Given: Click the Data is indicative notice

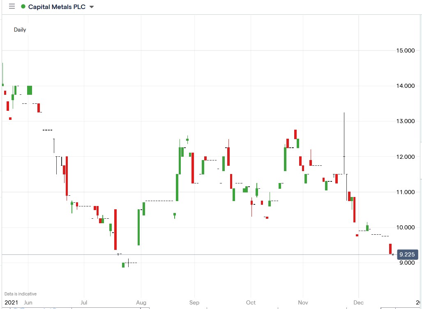Looking at the screenshot, I should (x=21, y=293).
